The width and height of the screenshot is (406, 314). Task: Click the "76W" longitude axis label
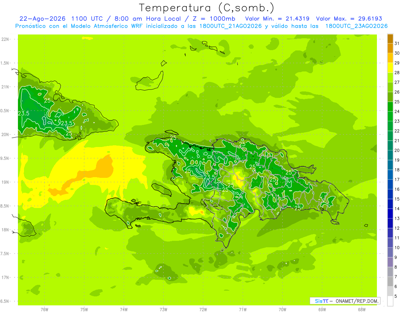click(44, 309)
